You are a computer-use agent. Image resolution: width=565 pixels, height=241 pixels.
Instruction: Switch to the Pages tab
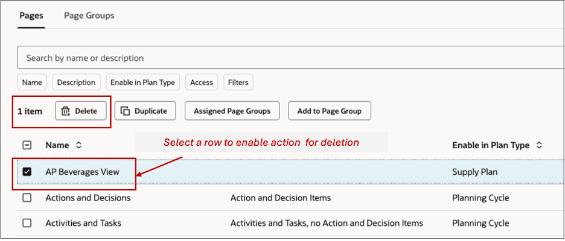[x=31, y=16]
